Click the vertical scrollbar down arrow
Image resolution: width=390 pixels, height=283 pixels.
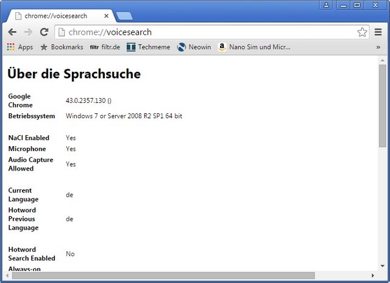coord(383,266)
